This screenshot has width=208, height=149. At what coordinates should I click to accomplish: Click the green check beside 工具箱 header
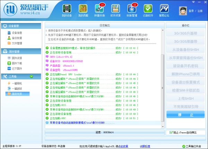[32, 77]
